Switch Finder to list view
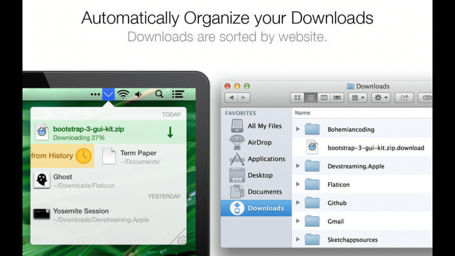 point(311,98)
